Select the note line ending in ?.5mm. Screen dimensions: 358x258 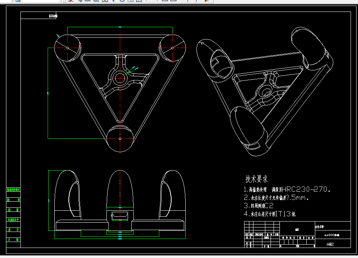[x=276, y=198]
